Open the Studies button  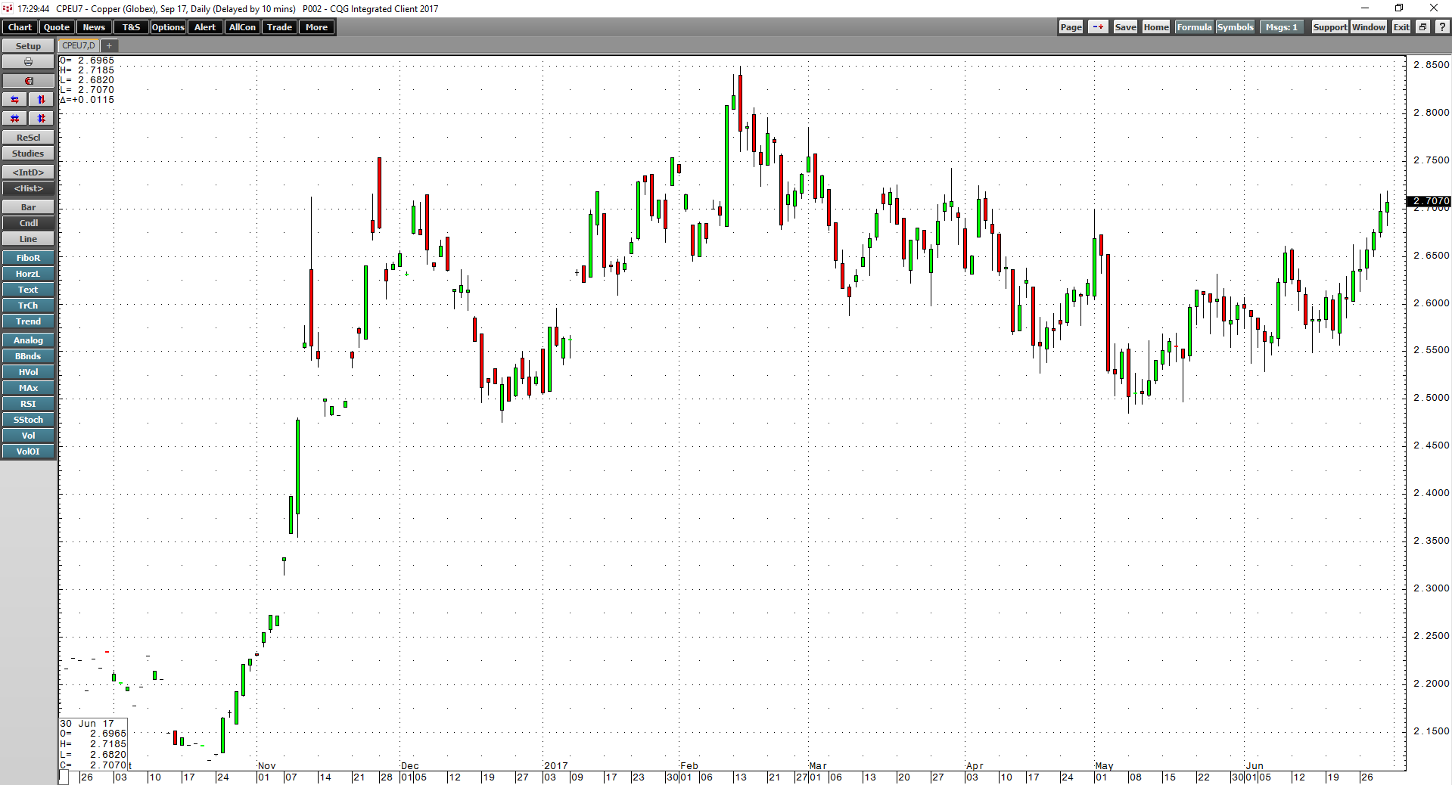28,154
